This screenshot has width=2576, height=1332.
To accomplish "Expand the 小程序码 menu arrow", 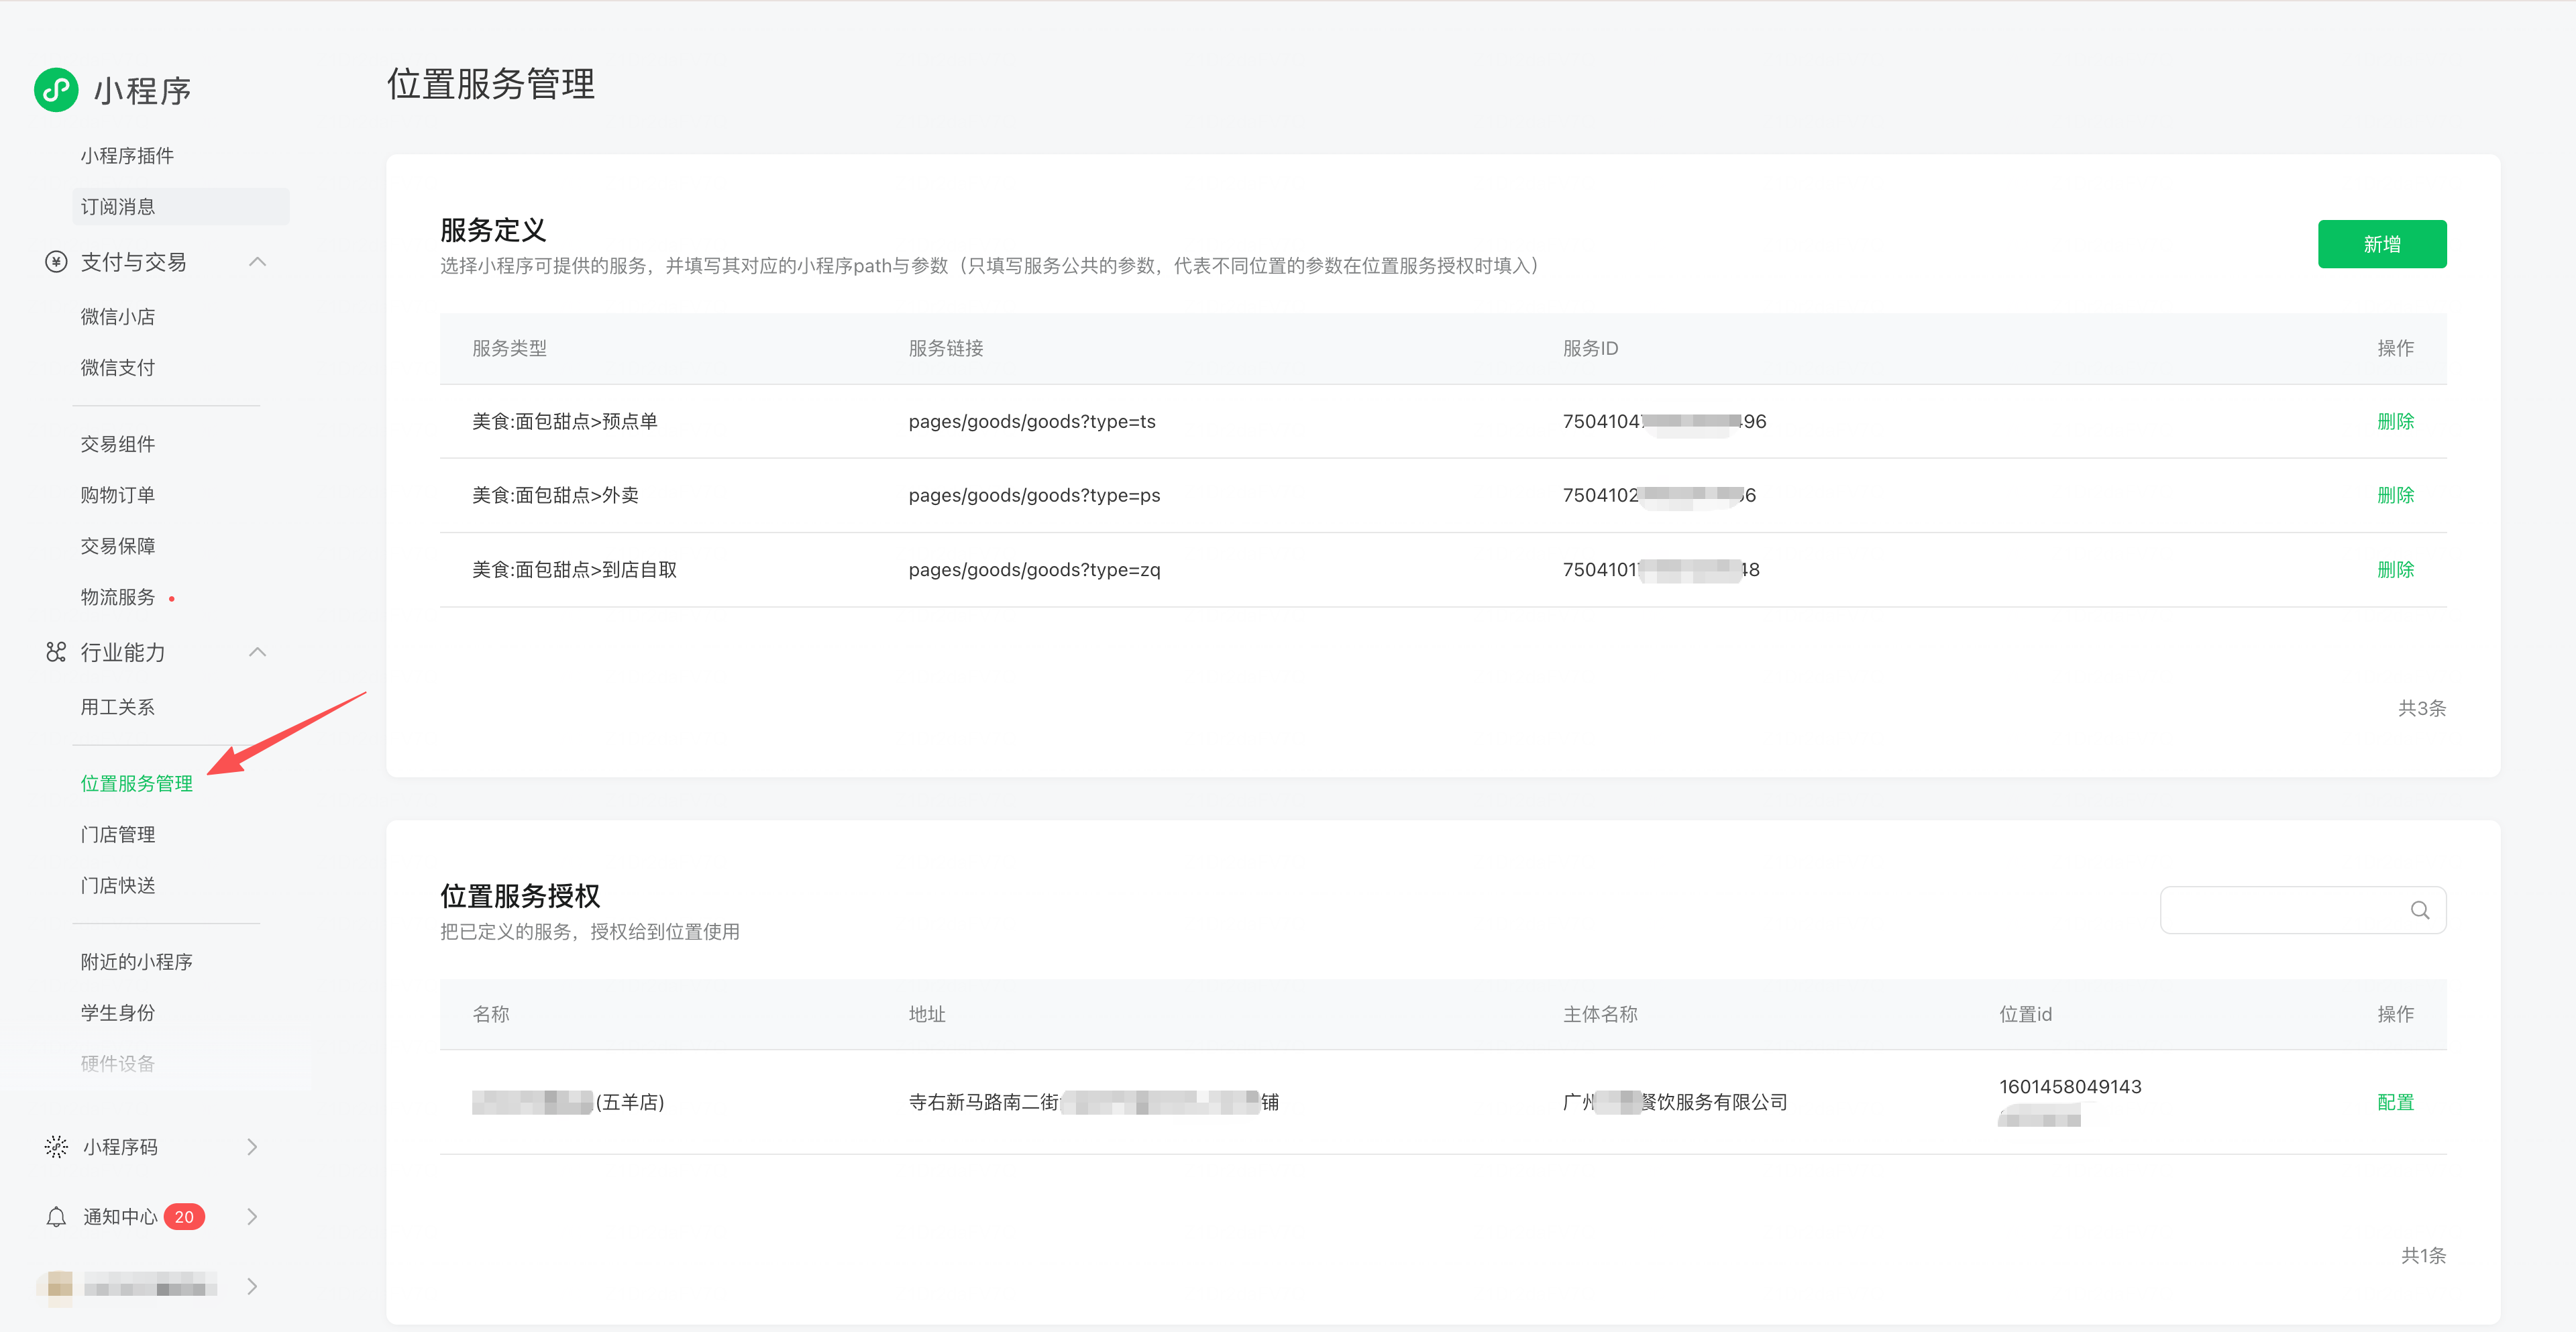I will [x=252, y=1147].
